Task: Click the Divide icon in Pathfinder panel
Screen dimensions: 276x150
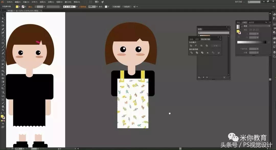Action: (x=191, y=53)
